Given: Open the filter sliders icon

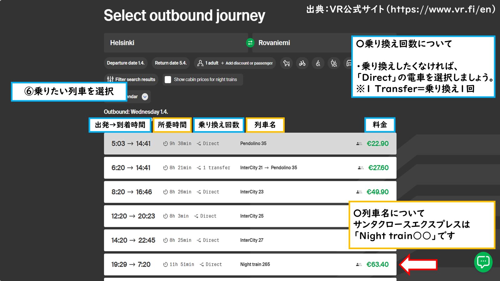Looking at the screenshot, I should click(110, 79).
